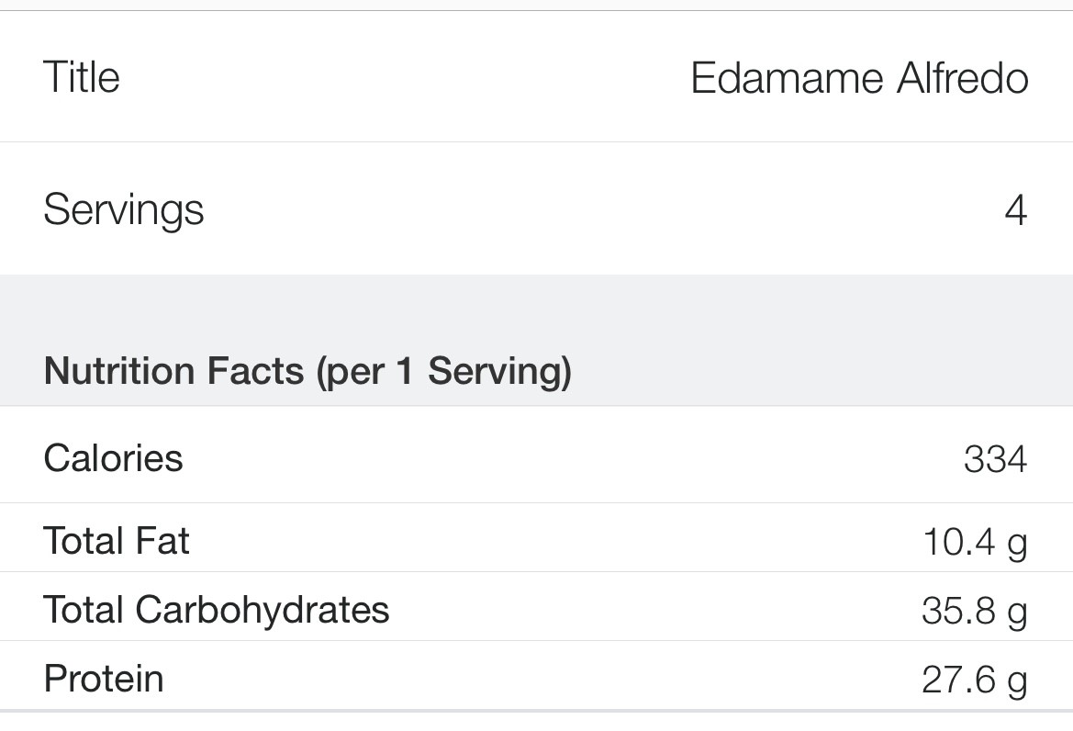The image size is (1073, 731).
Task: Click the Nutrition Facts section header
Action: tap(307, 372)
